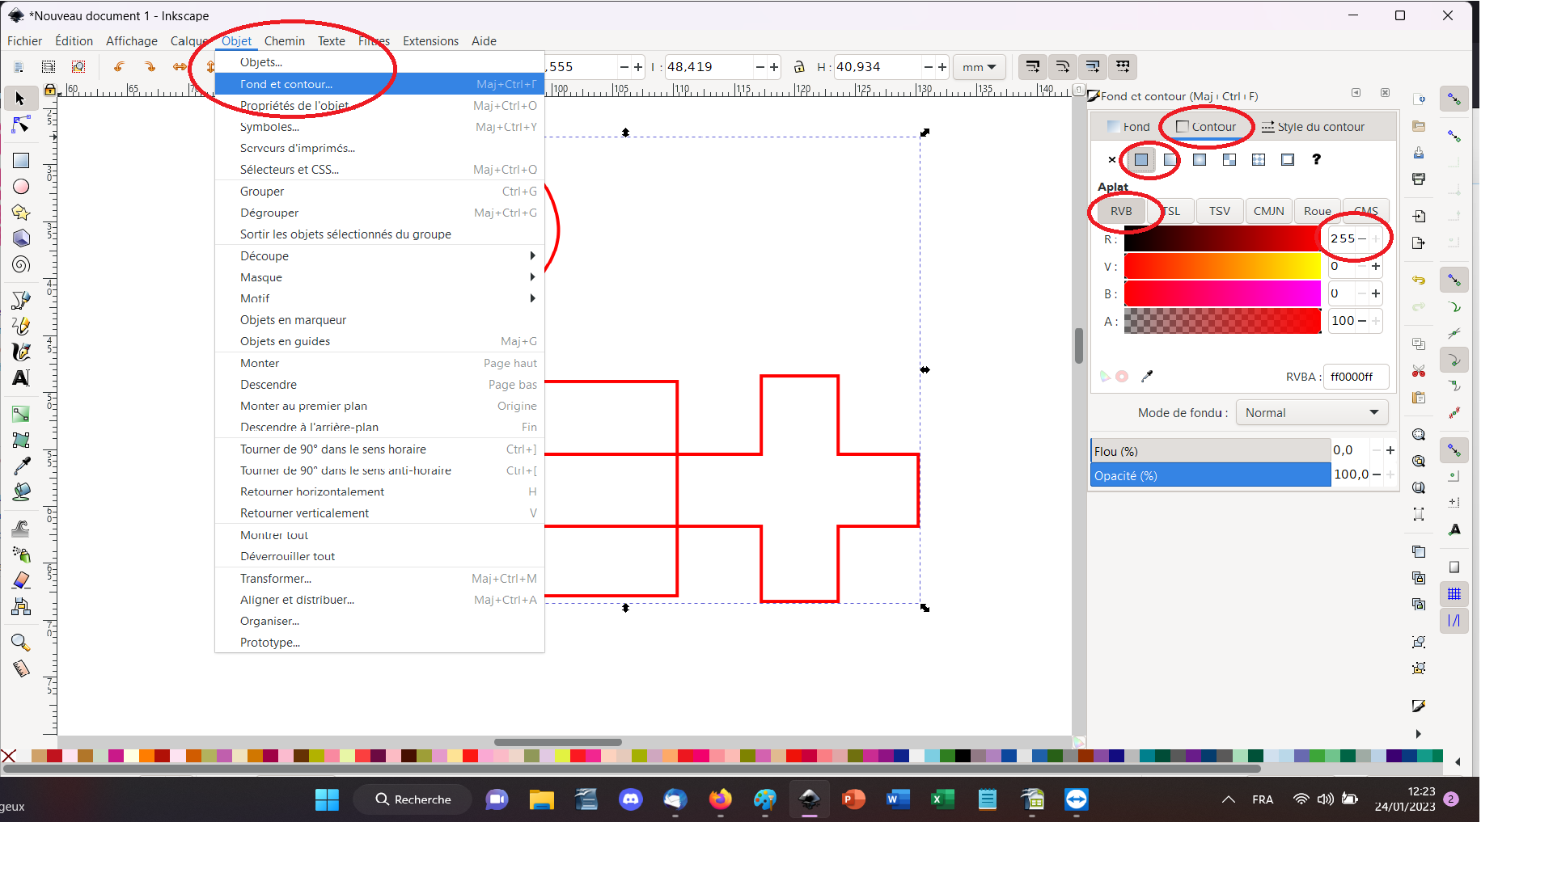The image size is (1553, 873).
Task: Expand the Découpe submenu
Action: 379,256
